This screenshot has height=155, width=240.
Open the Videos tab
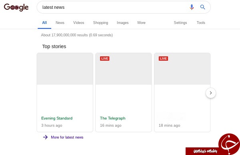(79, 23)
